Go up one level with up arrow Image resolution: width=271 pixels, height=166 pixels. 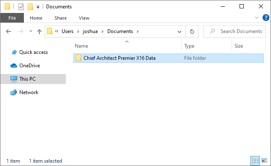(39, 31)
